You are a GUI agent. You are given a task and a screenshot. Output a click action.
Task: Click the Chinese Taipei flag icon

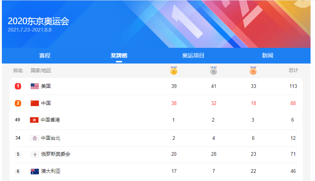point(34,138)
